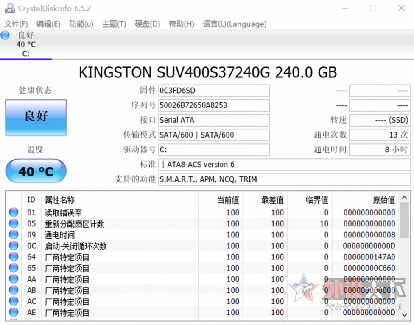Click the supported features field S.M.A.R.T., APM
The image size is (414, 325).
click(x=284, y=179)
